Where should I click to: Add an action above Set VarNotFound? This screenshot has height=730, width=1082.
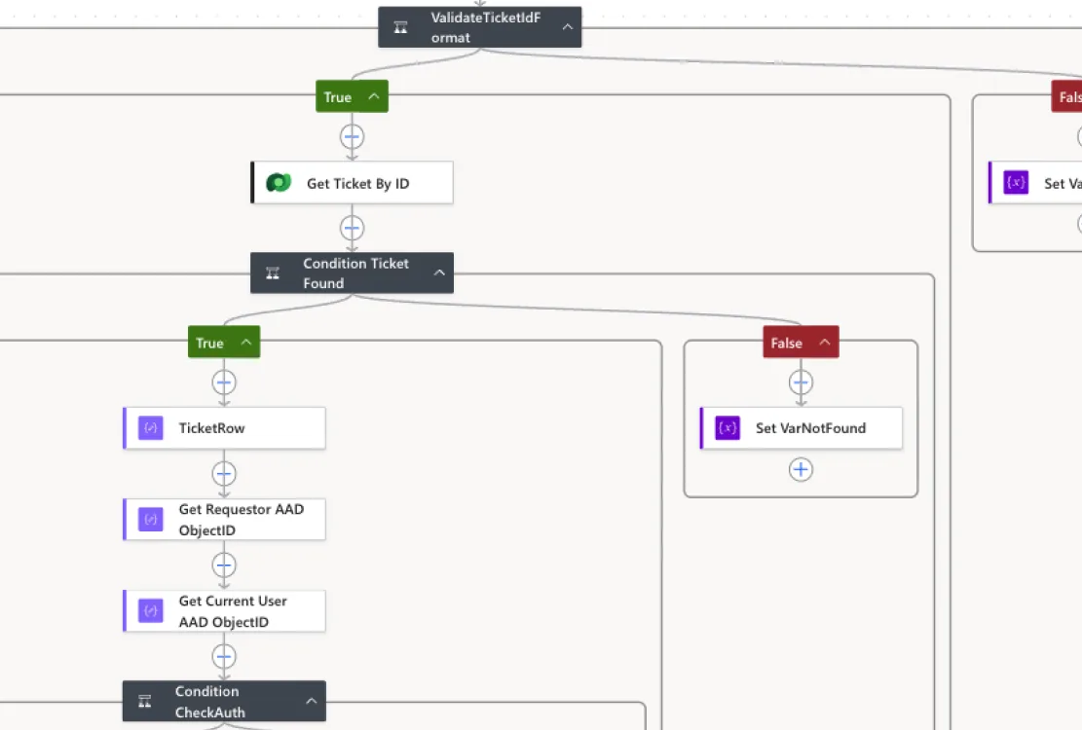pos(801,382)
